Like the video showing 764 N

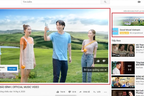[61, 92]
